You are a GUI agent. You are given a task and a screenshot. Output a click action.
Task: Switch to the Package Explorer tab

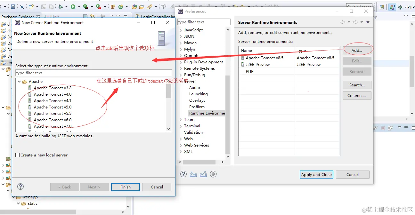click(18, 17)
